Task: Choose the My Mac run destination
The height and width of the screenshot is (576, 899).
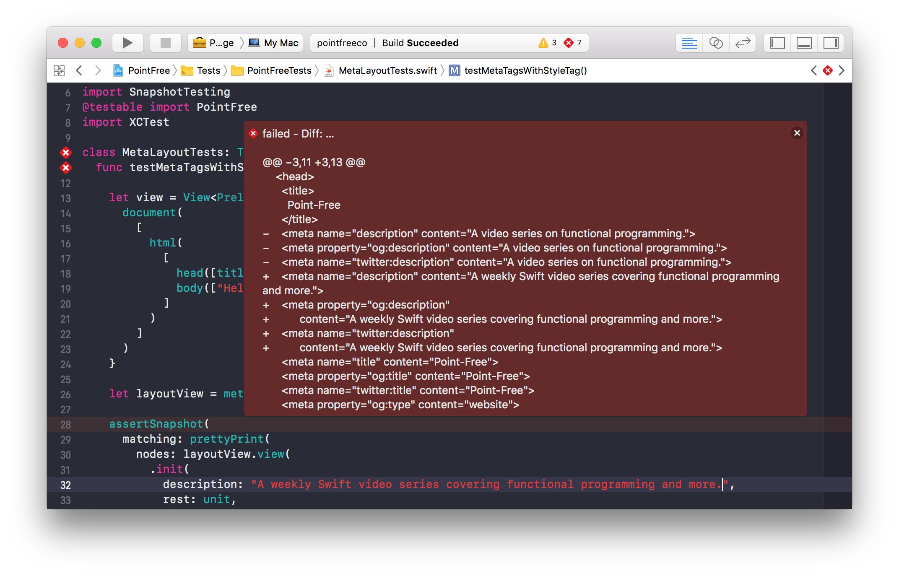Action: (274, 43)
